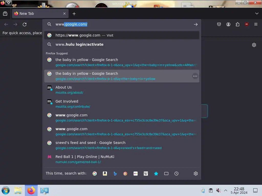This screenshot has width=262, height=196.
Task: Search with Google one-off engine icon
Action: (95, 174)
